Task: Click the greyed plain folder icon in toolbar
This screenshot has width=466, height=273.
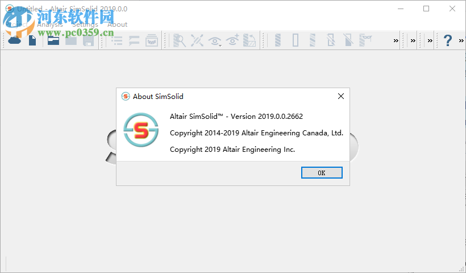Action: coord(71,40)
